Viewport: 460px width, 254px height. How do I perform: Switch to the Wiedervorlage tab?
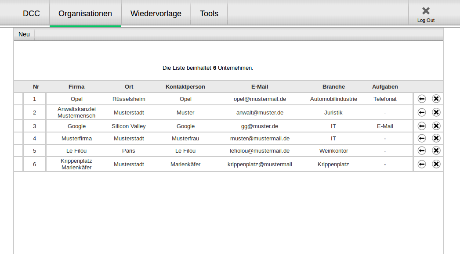point(156,14)
